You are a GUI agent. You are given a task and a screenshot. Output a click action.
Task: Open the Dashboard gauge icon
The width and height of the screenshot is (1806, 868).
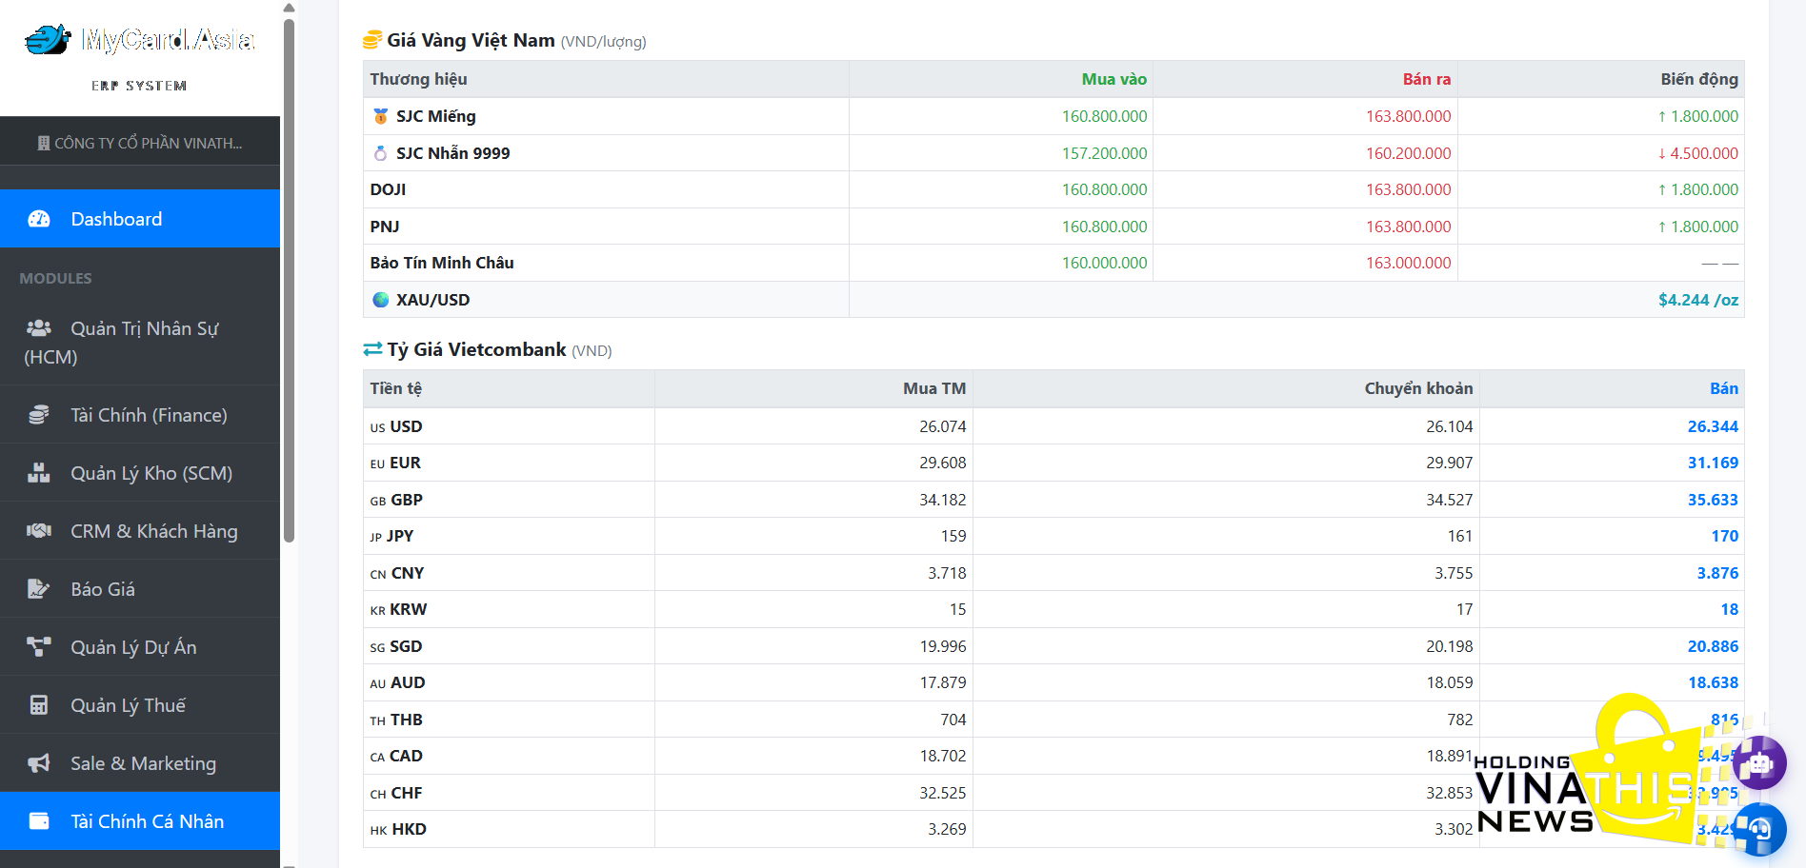(39, 219)
